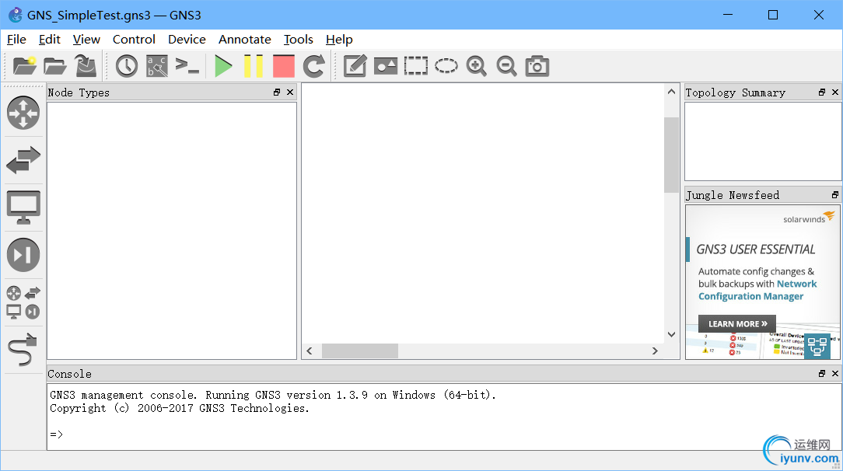Click the workspace scroll down arrow
Image resolution: width=843 pixels, height=471 pixels.
[671, 334]
